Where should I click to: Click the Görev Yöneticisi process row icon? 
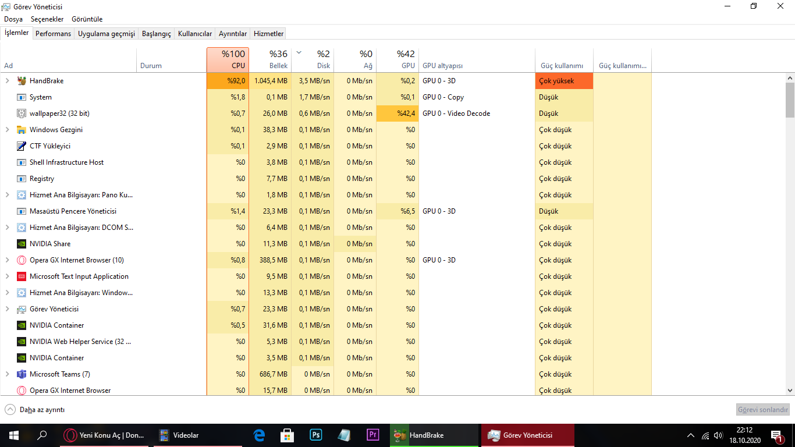click(22, 309)
